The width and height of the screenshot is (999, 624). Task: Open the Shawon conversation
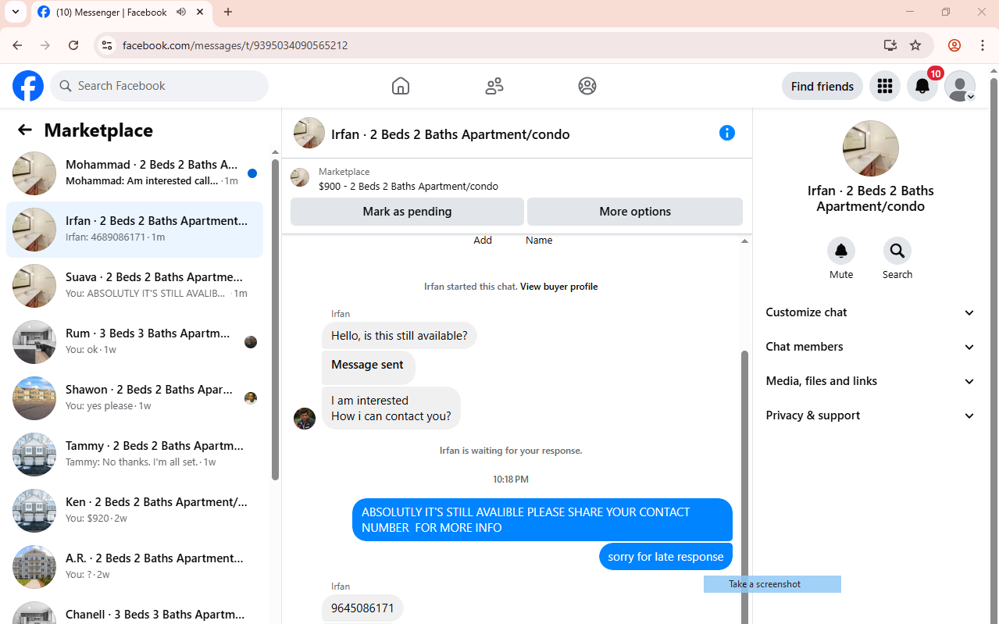134,398
